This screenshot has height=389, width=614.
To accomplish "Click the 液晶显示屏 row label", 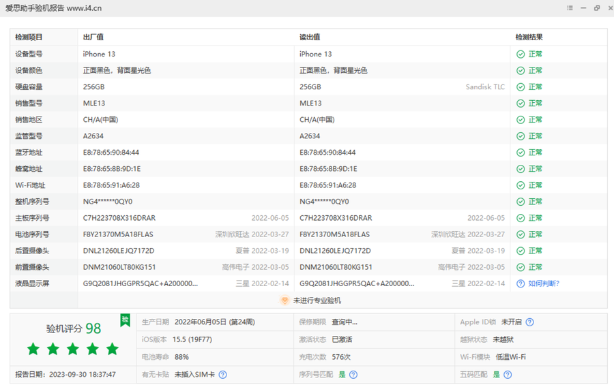I will coord(32,284).
